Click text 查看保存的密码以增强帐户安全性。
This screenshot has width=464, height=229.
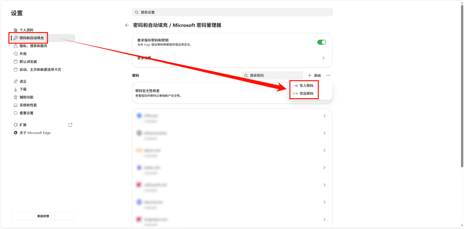[x=158, y=96]
